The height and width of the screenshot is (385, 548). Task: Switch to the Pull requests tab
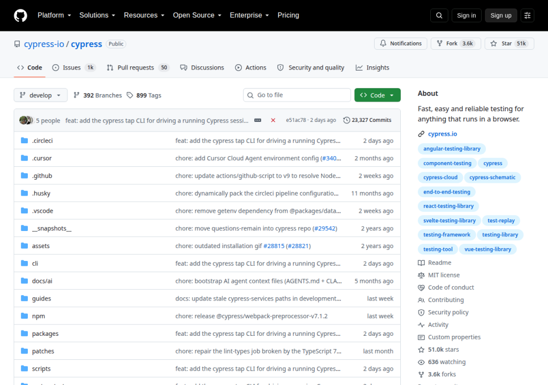pyautogui.click(x=138, y=67)
